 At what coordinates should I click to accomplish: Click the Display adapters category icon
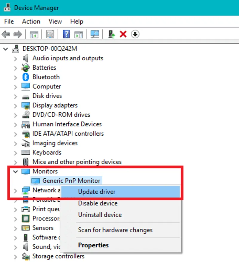click(26, 105)
